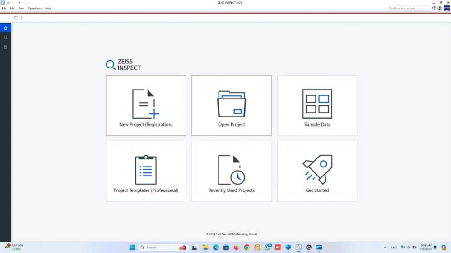The width and height of the screenshot is (451, 253).
Task: Click the user account icon top right
Action: pos(440,8)
